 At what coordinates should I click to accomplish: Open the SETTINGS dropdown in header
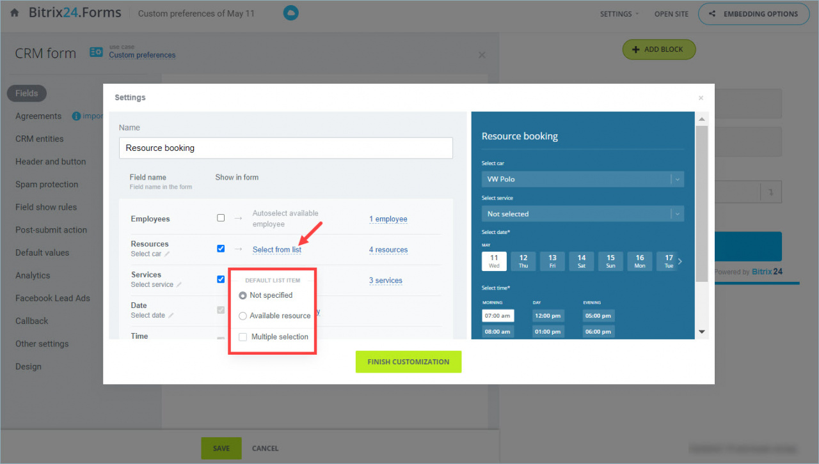tap(619, 14)
